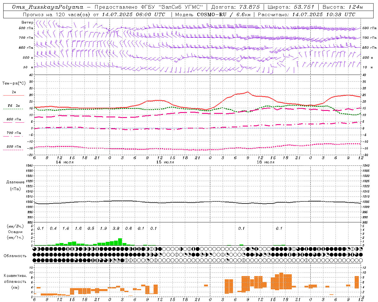Click the Осадки precipitation label
Screen dimensions: 378x302
pyautogui.click(x=14, y=232)
